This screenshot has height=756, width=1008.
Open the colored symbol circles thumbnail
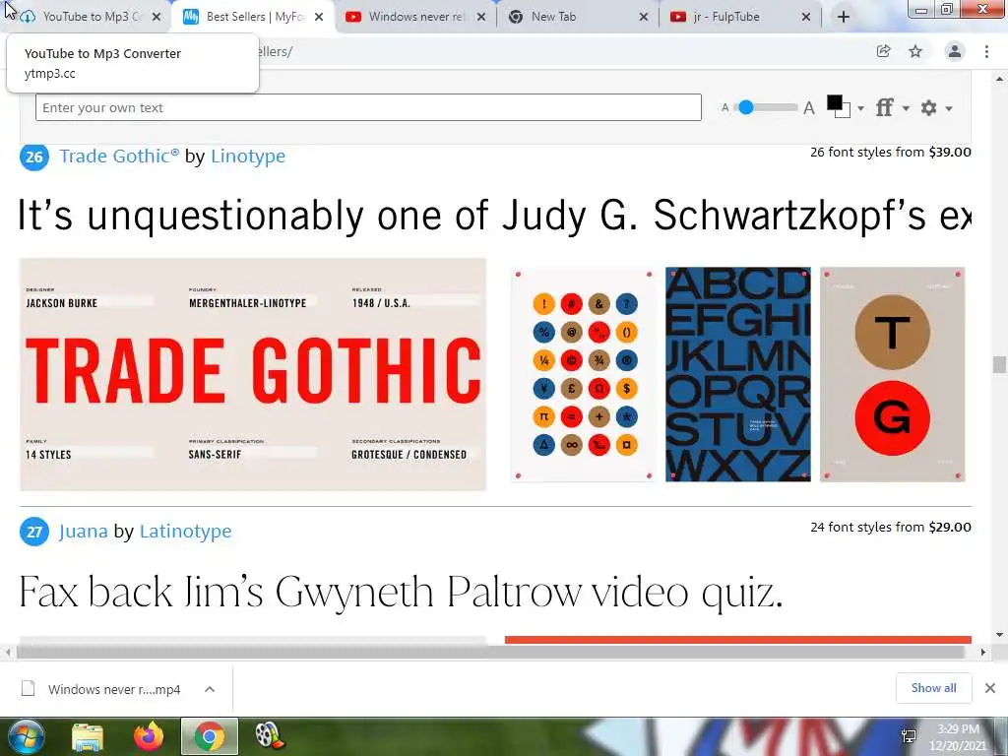(584, 374)
